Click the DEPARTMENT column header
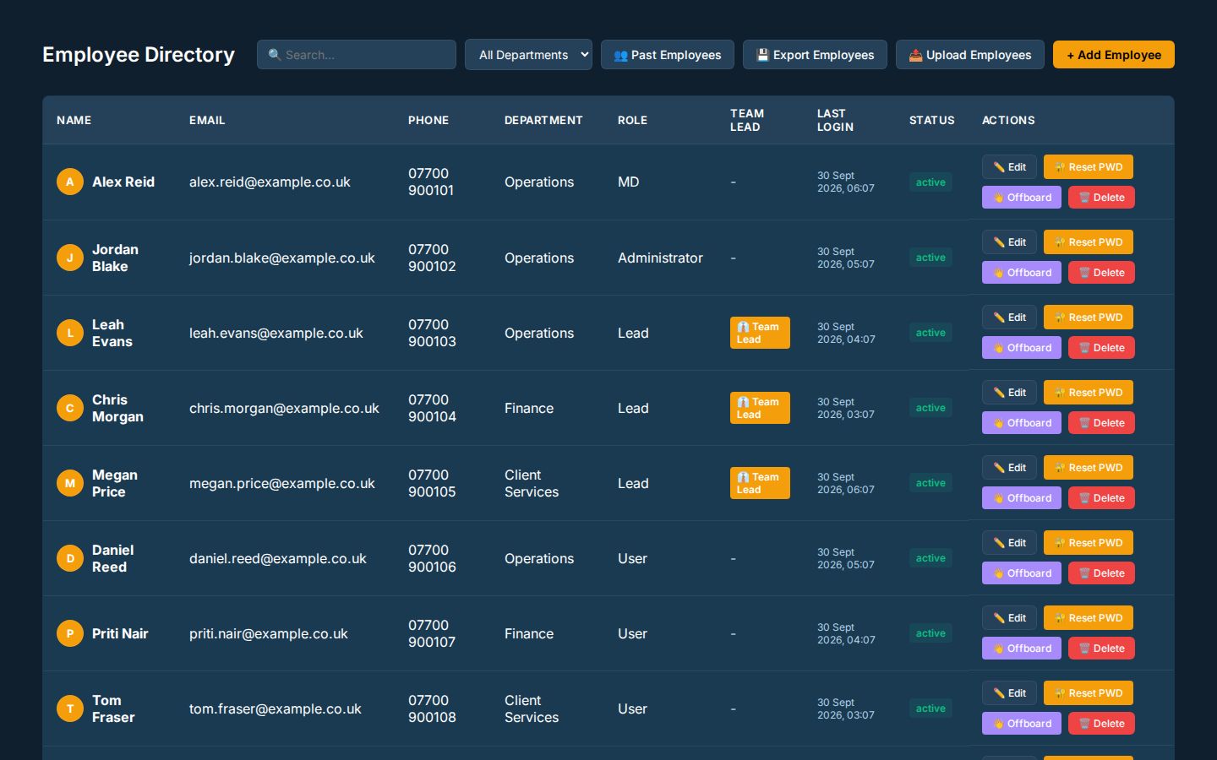Viewport: 1217px width, 760px height. [543, 120]
